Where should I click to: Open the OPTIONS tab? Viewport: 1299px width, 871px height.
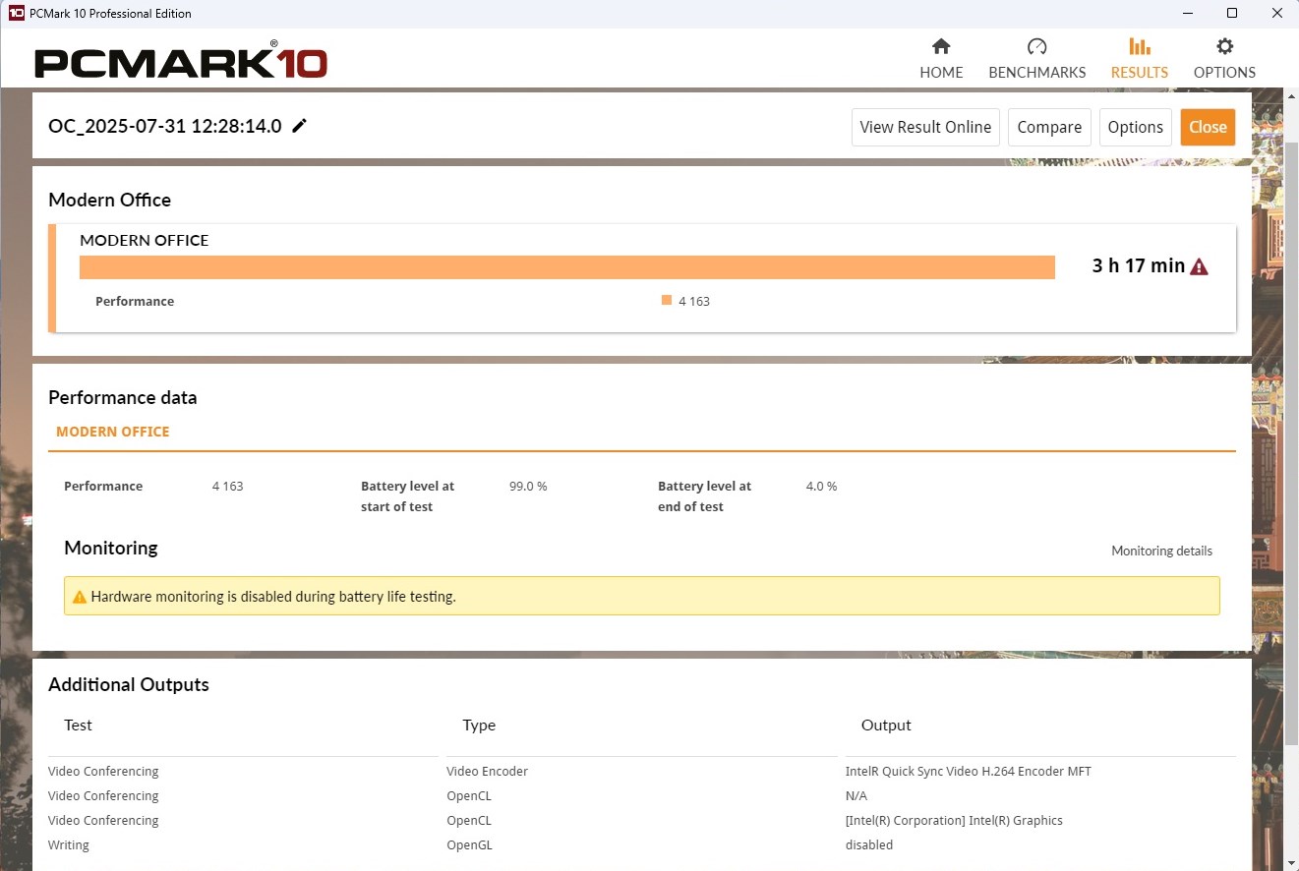[1224, 59]
